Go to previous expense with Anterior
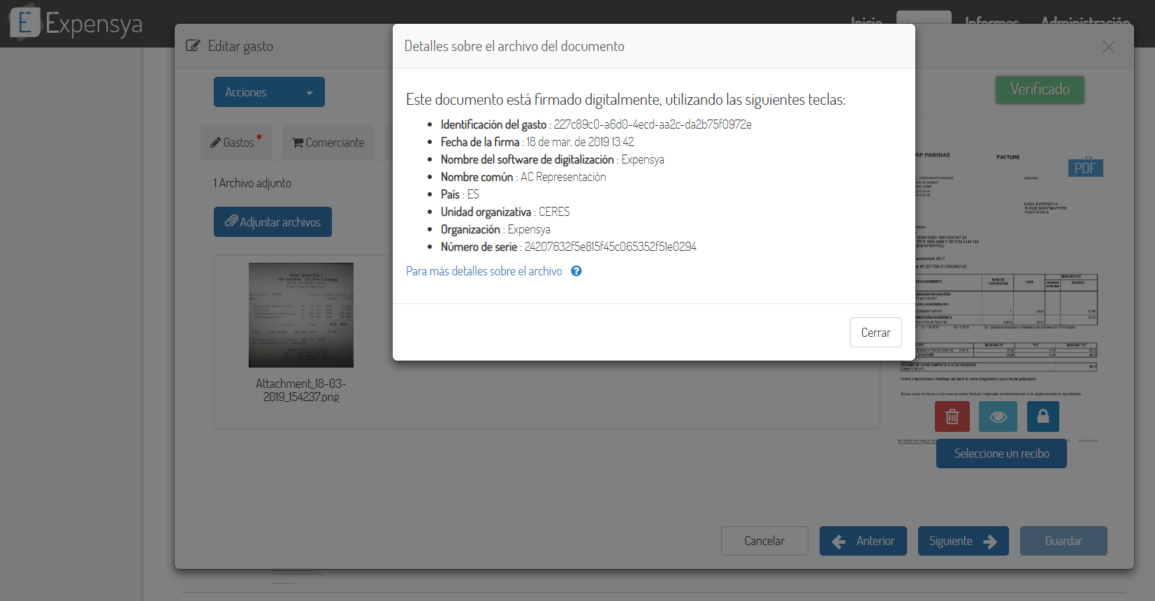The height and width of the screenshot is (601, 1155). point(863,541)
